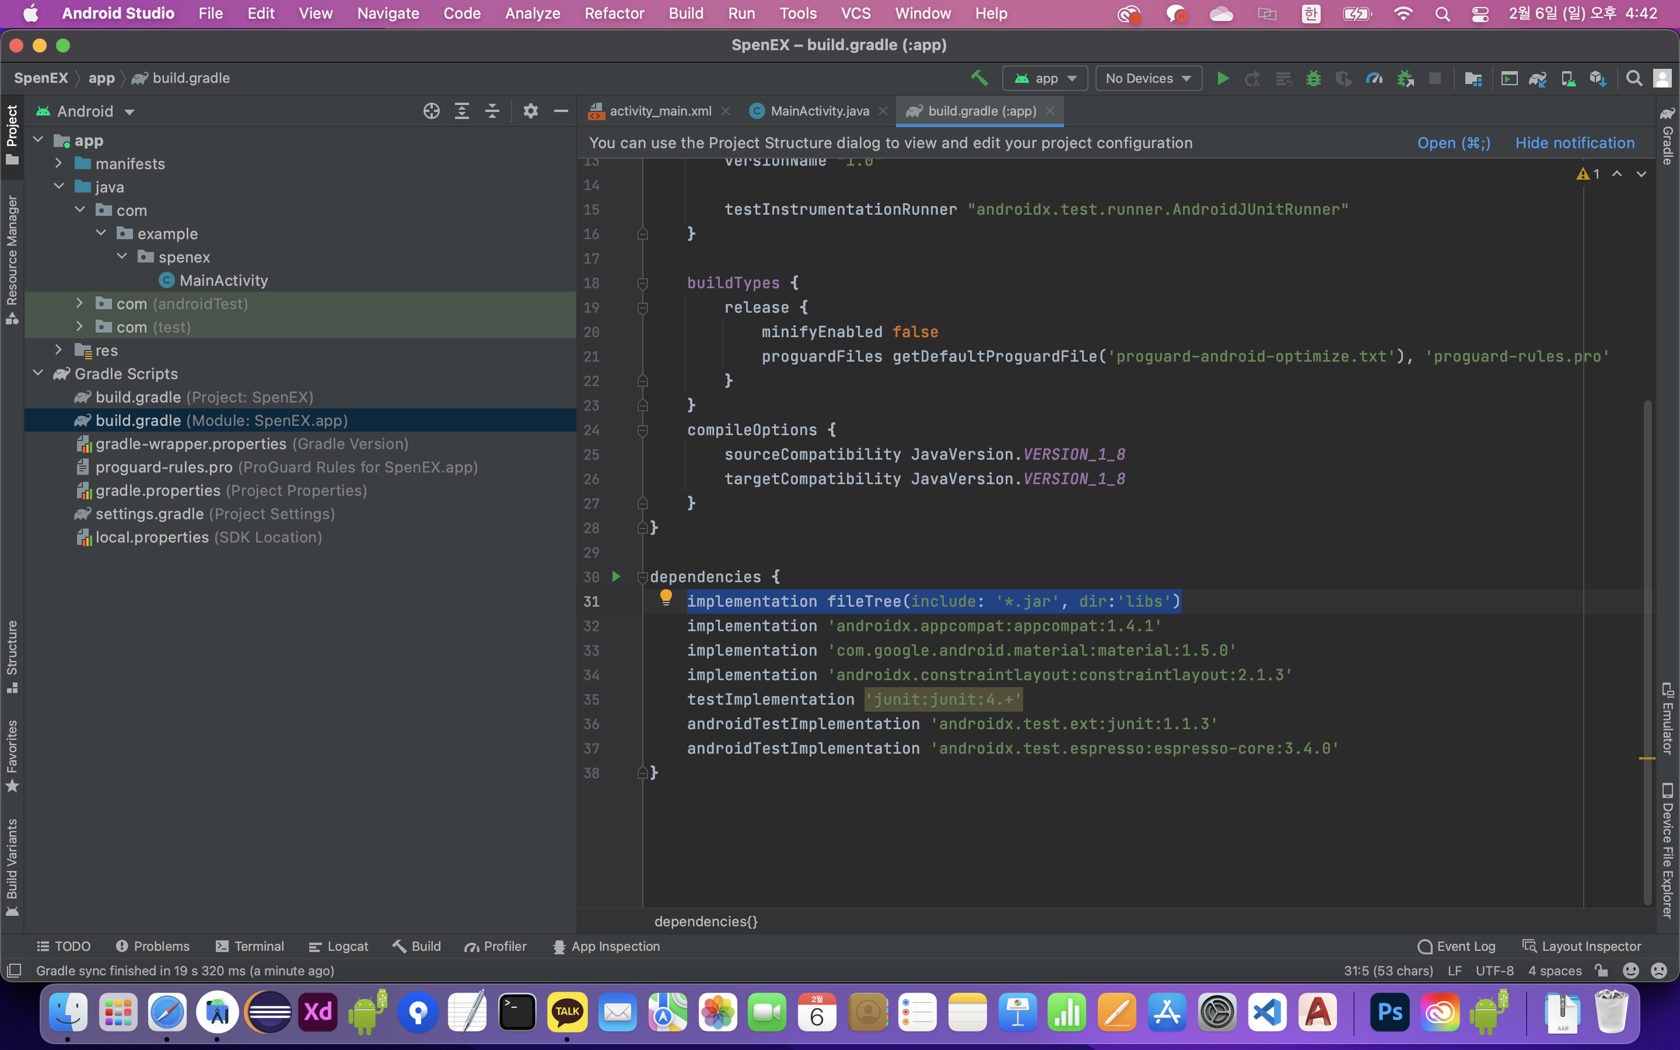Toggle the Project tool window sidebar button

(x=12, y=135)
